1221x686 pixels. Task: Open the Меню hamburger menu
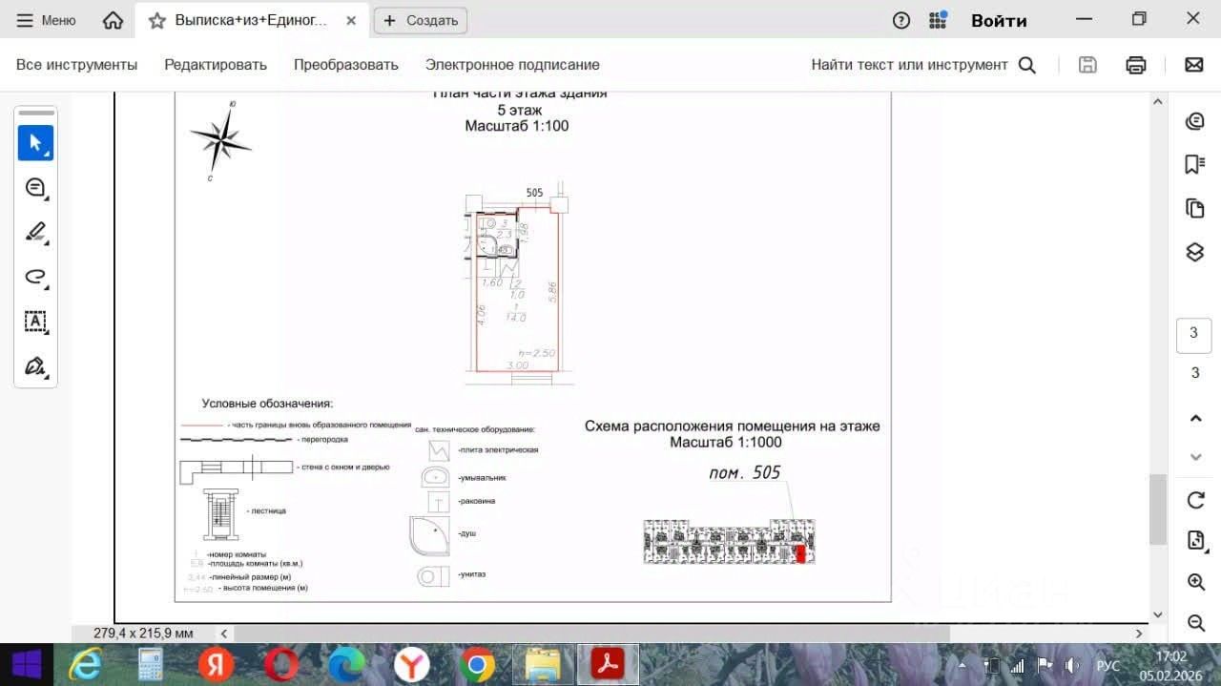pyautogui.click(x=47, y=20)
